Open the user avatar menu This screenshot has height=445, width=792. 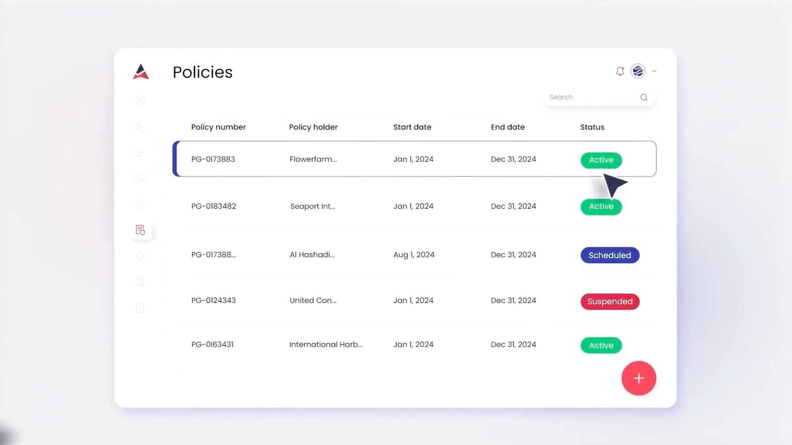point(638,71)
